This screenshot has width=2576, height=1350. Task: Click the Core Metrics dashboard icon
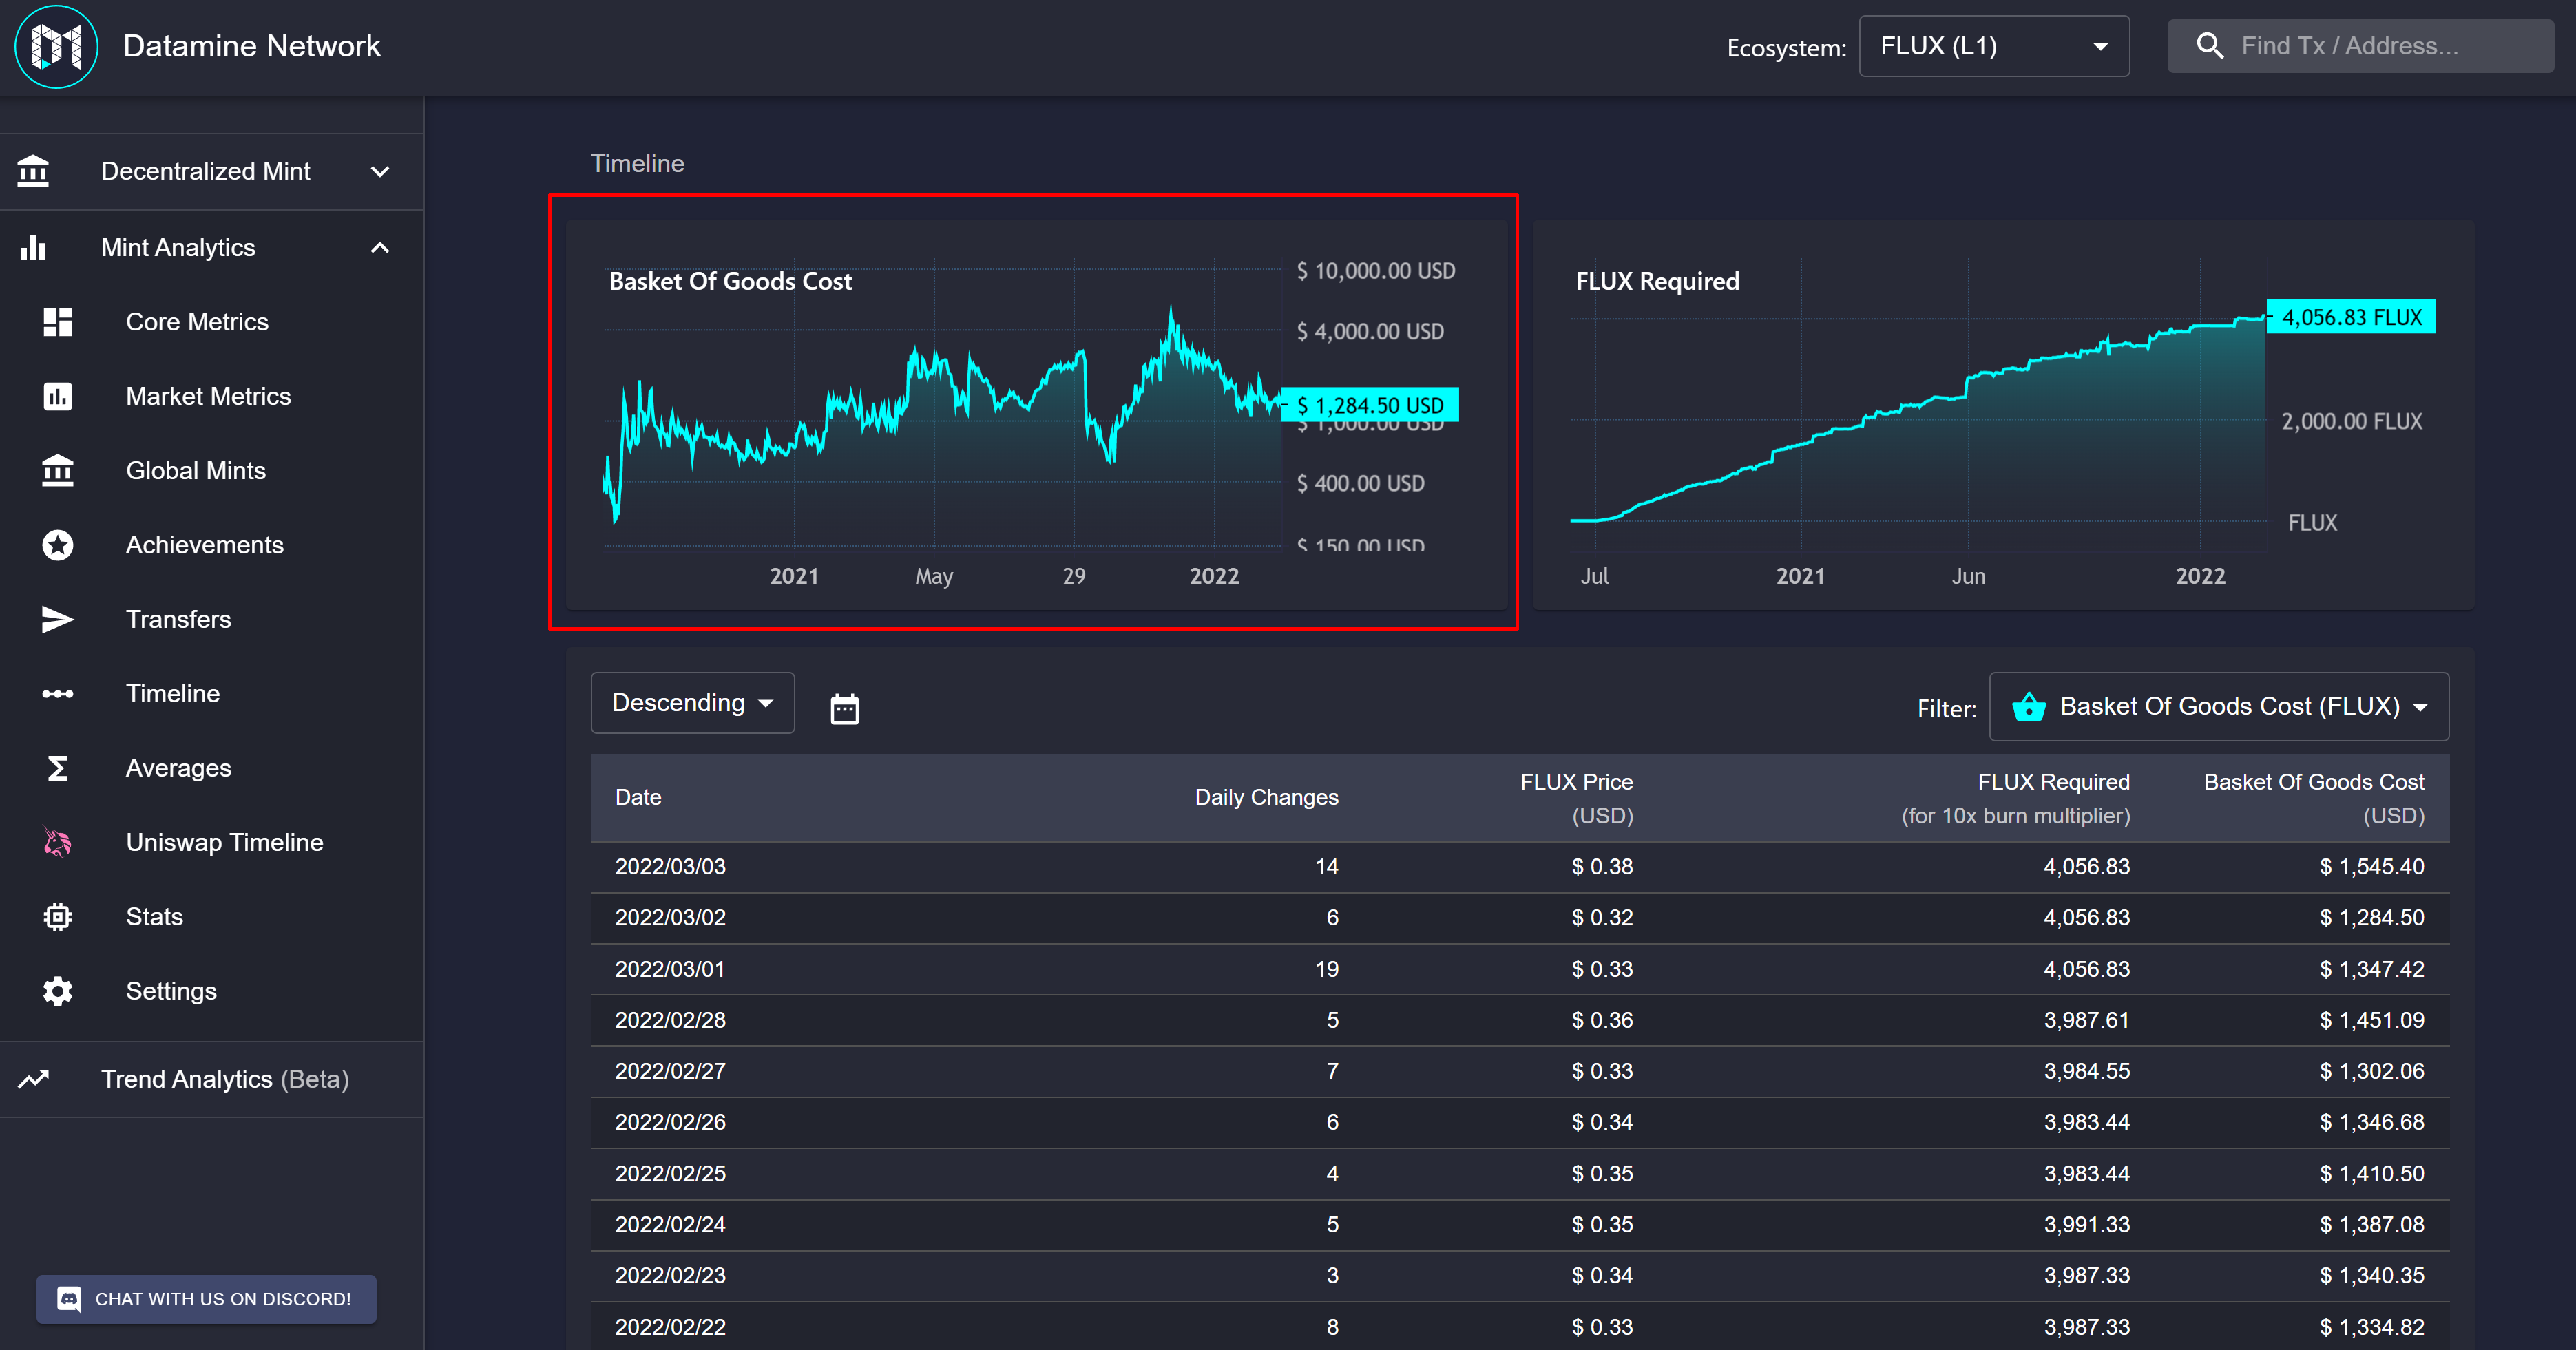(x=58, y=322)
